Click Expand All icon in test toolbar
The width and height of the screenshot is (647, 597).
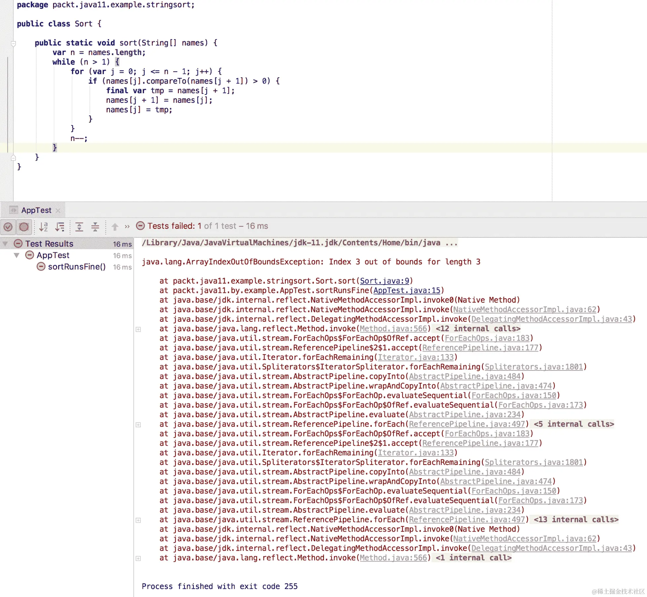tap(79, 227)
